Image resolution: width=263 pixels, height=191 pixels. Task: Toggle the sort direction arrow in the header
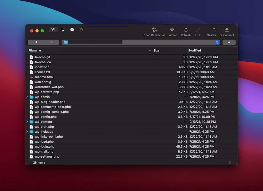150,50
